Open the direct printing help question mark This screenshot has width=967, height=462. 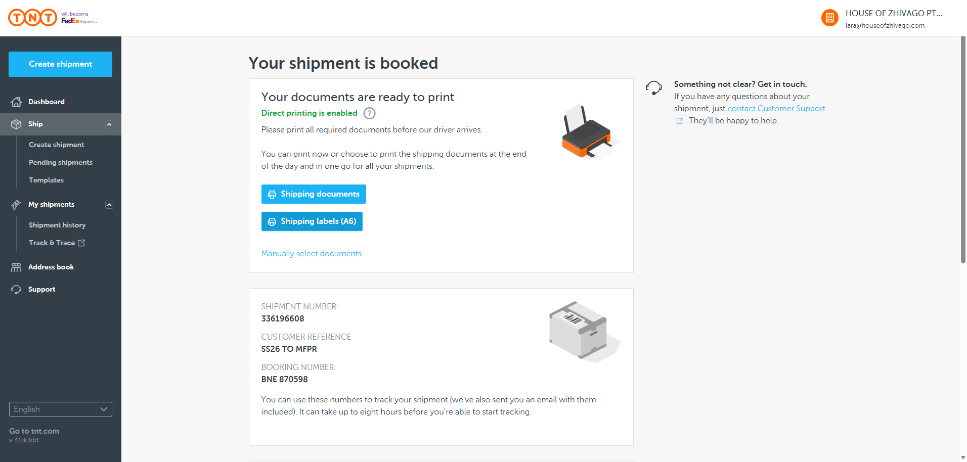coord(370,113)
